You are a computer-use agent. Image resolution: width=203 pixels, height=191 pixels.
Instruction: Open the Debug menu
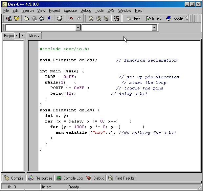86,10
